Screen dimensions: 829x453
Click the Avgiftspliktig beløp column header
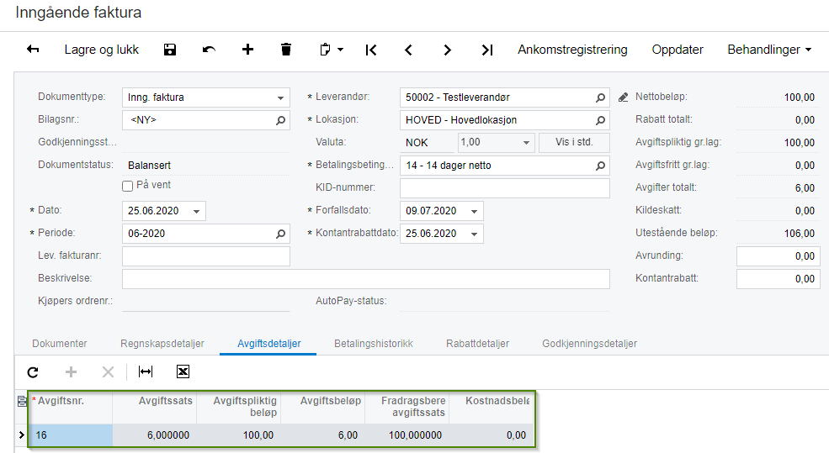point(238,407)
